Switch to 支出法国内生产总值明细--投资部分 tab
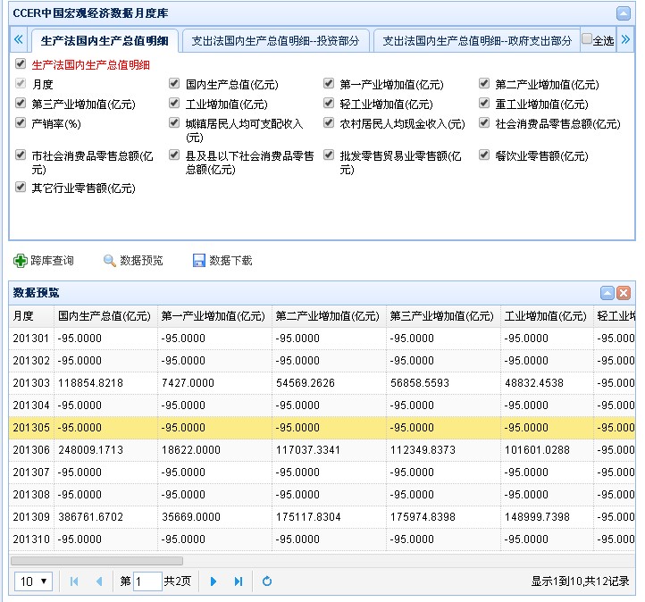Image resolution: width=645 pixels, height=602 pixels. [276, 41]
